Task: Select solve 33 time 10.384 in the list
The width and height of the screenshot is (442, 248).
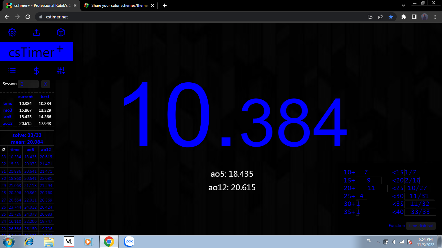Action: pyautogui.click(x=15, y=157)
